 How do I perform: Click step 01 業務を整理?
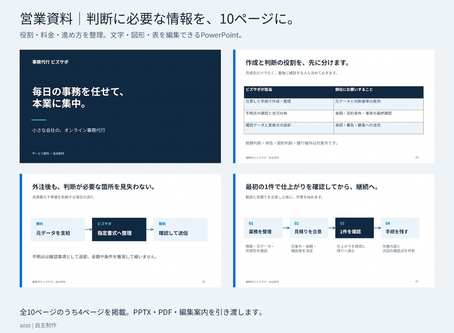[x=263, y=228]
